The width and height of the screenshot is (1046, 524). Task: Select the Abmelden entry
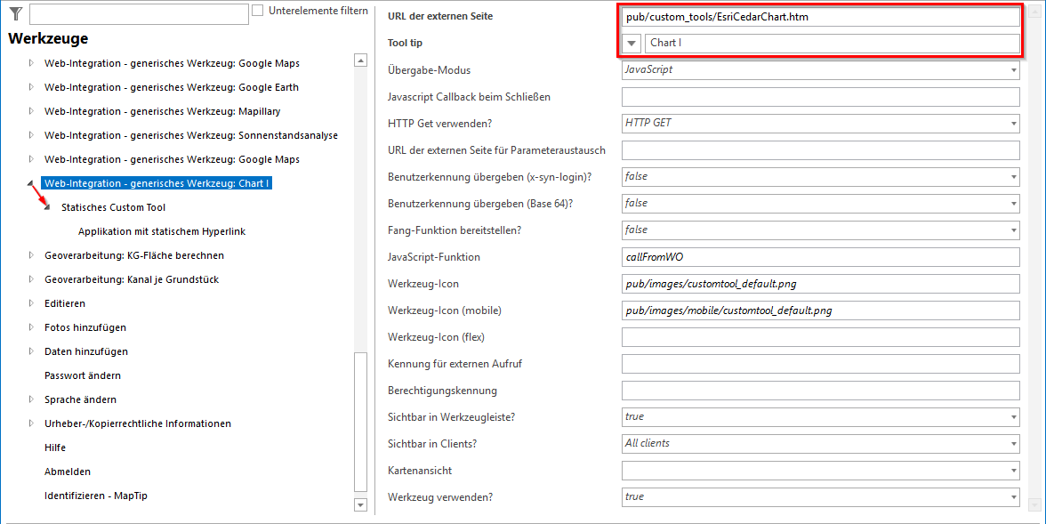click(x=68, y=471)
